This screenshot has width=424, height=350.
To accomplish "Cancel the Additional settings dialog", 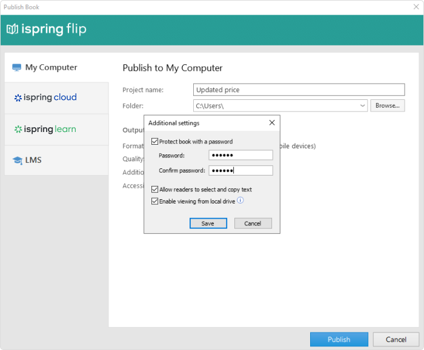I will (253, 223).
